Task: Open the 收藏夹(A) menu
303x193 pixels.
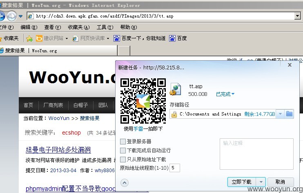Action: pyautogui.click(x=79, y=27)
